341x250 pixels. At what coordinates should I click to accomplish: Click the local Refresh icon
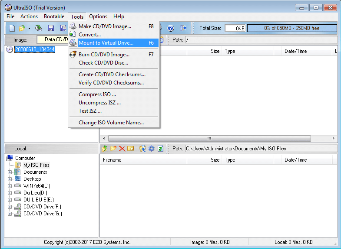[160, 149]
